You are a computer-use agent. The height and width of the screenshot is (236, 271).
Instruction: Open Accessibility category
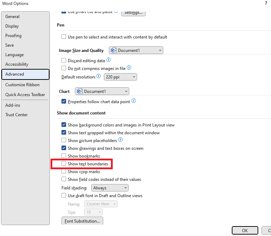coord(25,64)
